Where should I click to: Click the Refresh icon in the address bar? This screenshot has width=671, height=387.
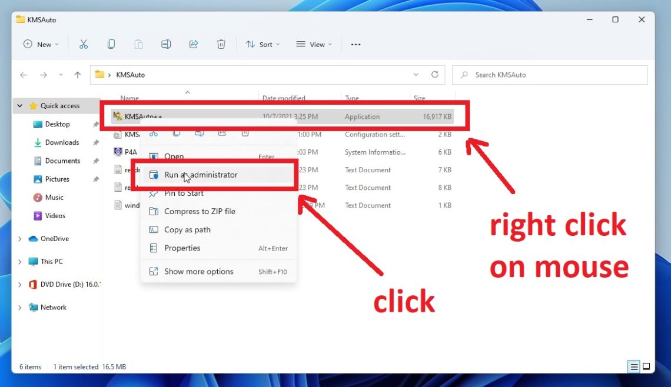pos(435,75)
